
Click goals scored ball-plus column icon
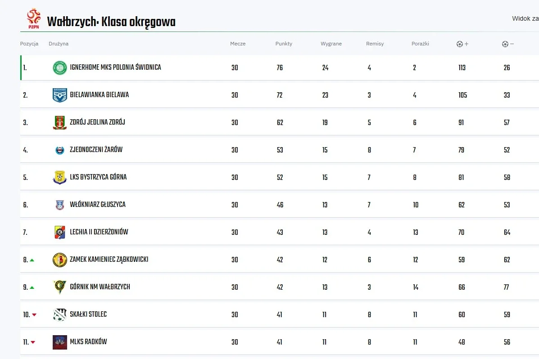(462, 44)
